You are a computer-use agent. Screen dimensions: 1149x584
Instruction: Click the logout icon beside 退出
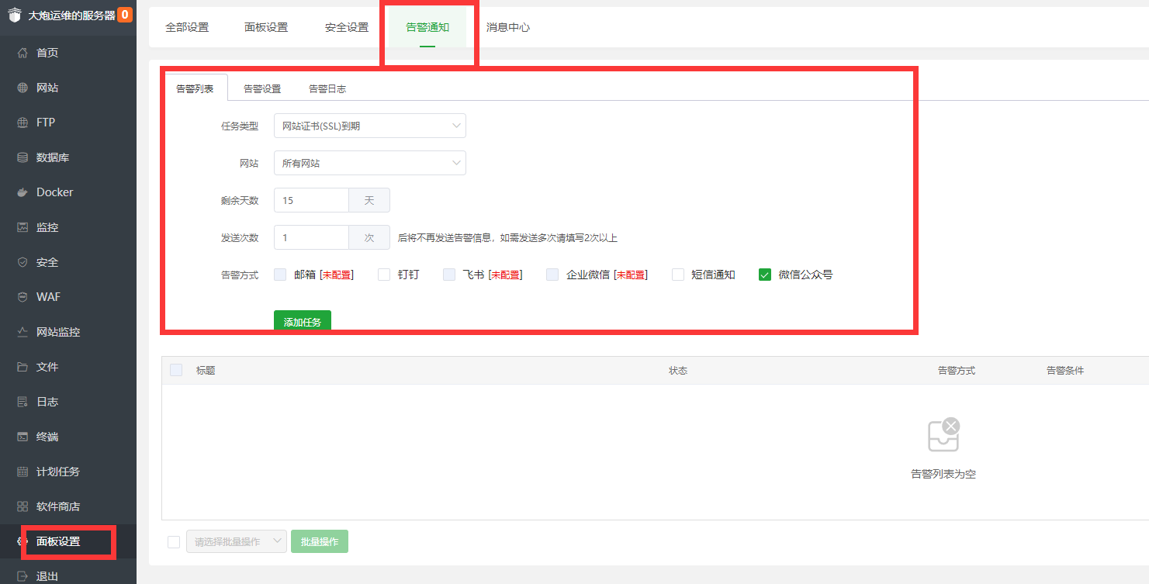coord(22,576)
